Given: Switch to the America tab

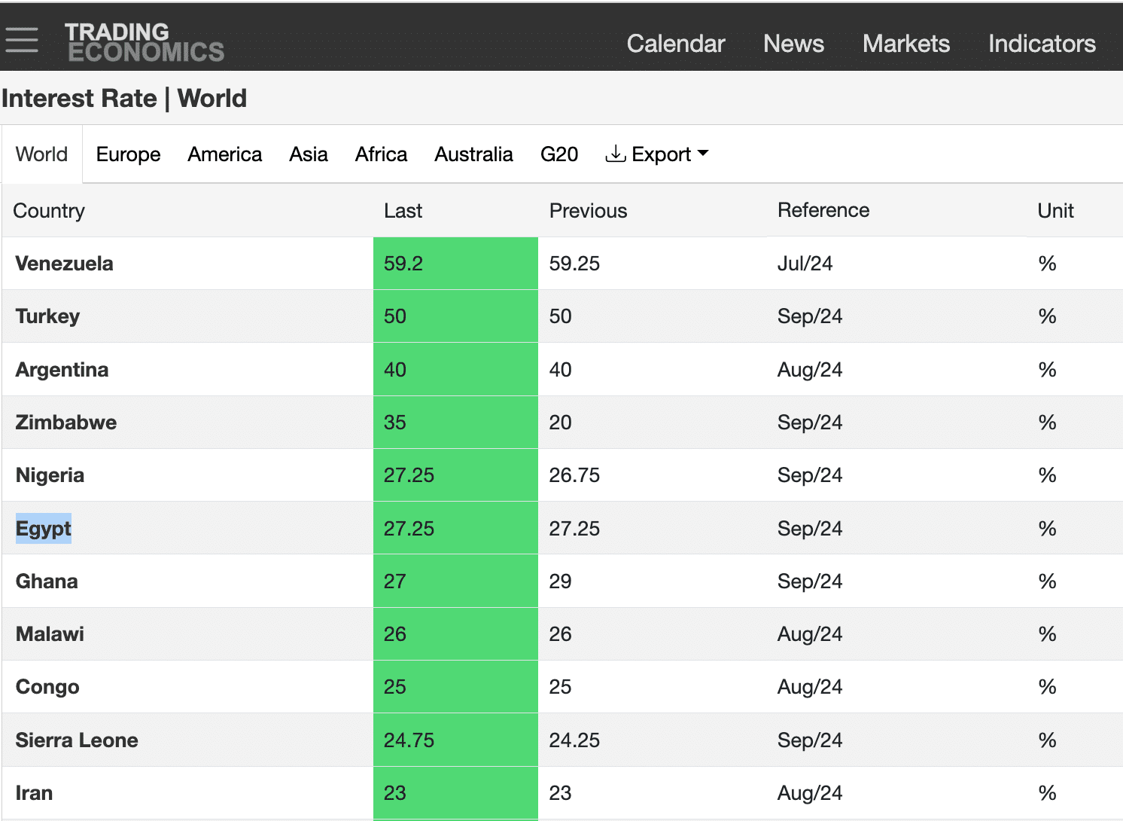Looking at the screenshot, I should [x=225, y=154].
